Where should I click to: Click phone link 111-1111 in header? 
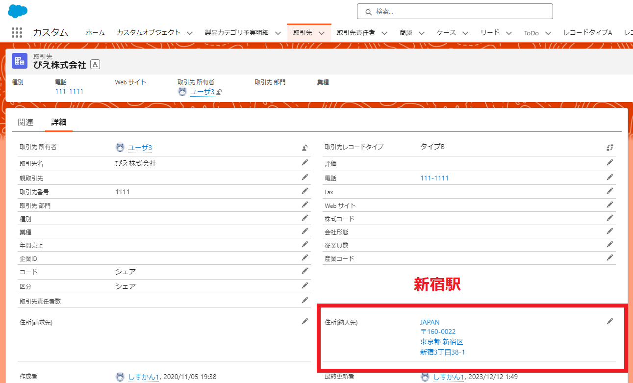click(69, 92)
